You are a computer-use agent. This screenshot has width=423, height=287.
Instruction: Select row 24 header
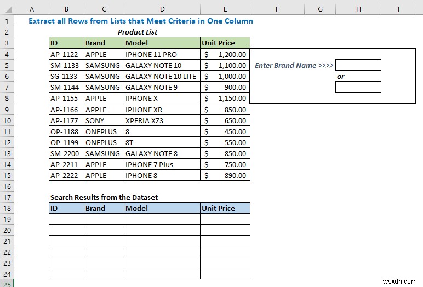click(x=7, y=274)
